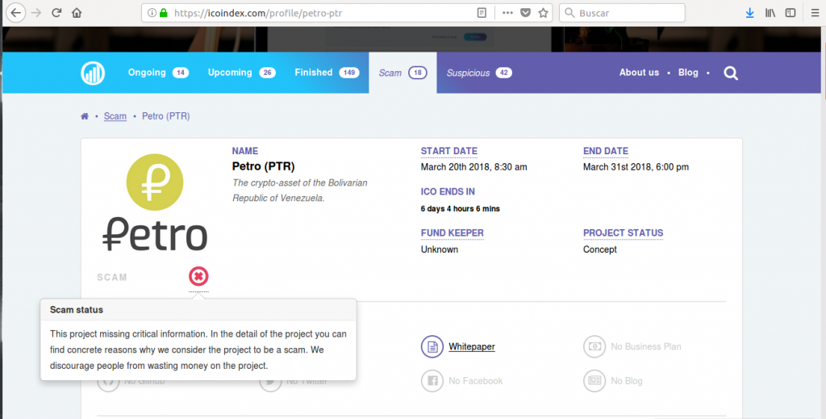Open the About us link

pos(639,73)
